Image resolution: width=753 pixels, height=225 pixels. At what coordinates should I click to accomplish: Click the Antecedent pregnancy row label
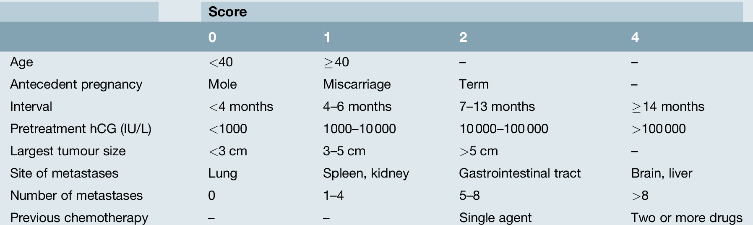coord(76,84)
